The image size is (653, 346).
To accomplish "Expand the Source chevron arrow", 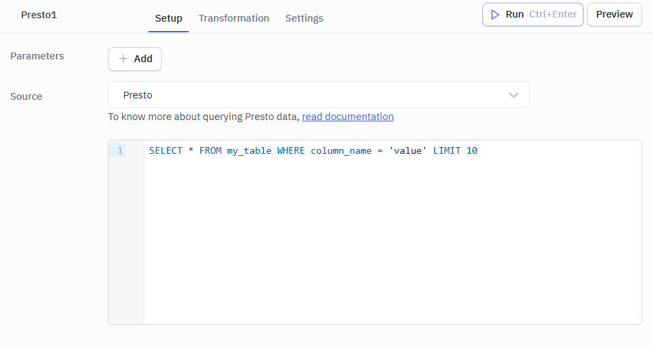I will (513, 95).
